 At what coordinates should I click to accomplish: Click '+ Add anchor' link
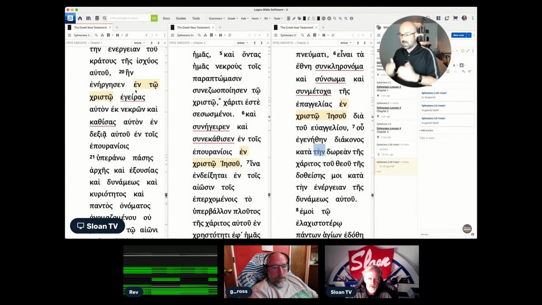tap(426, 130)
